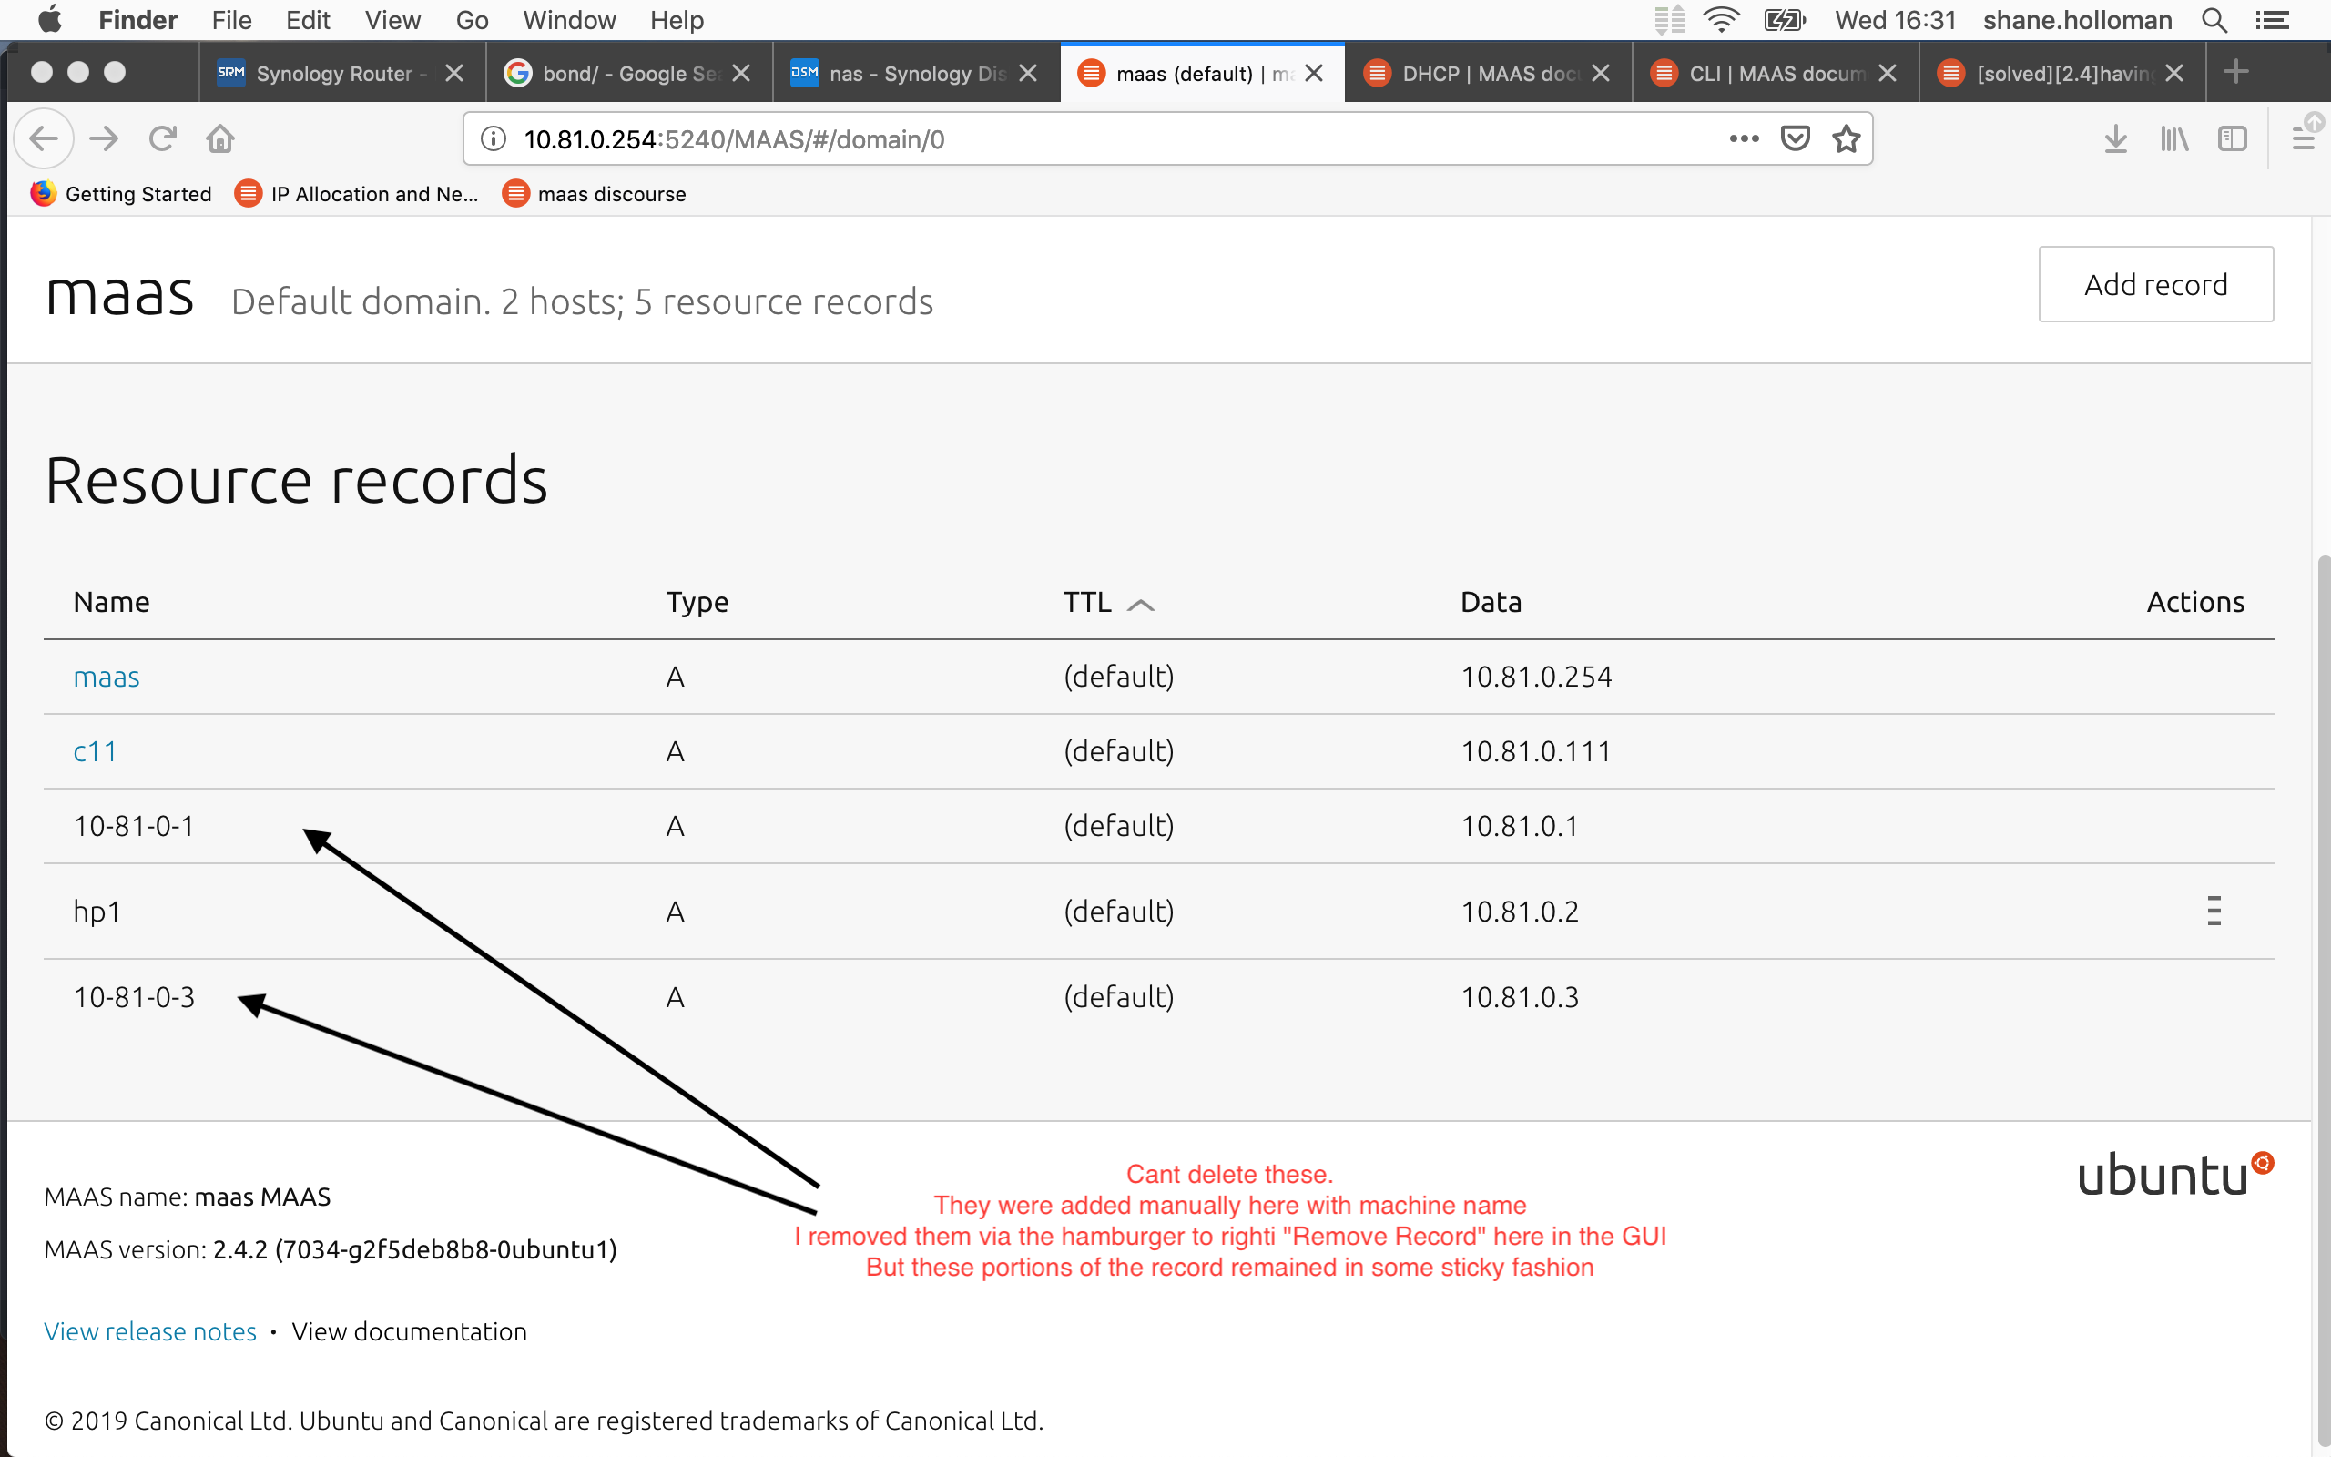Open site information icon in address bar

pos(494,138)
